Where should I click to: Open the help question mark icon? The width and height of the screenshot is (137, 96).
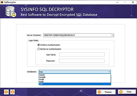6,92
